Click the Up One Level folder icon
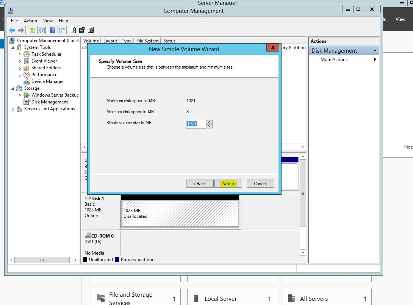Viewport: 413px width, 305px height. (33, 30)
